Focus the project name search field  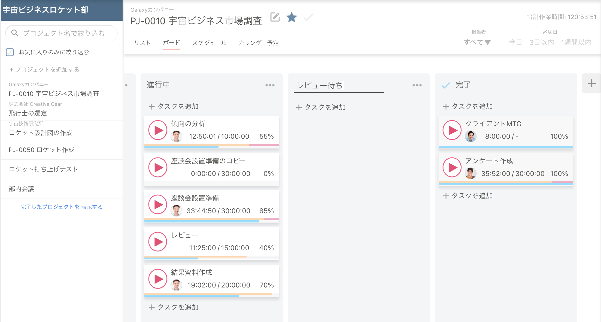[x=64, y=33]
